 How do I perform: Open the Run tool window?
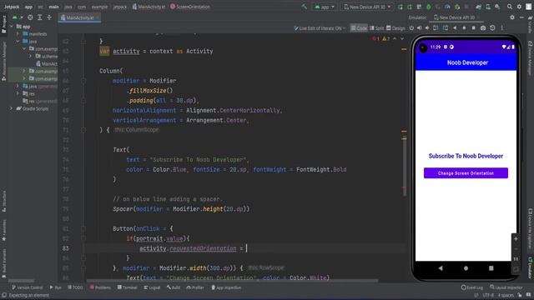(x=56, y=287)
